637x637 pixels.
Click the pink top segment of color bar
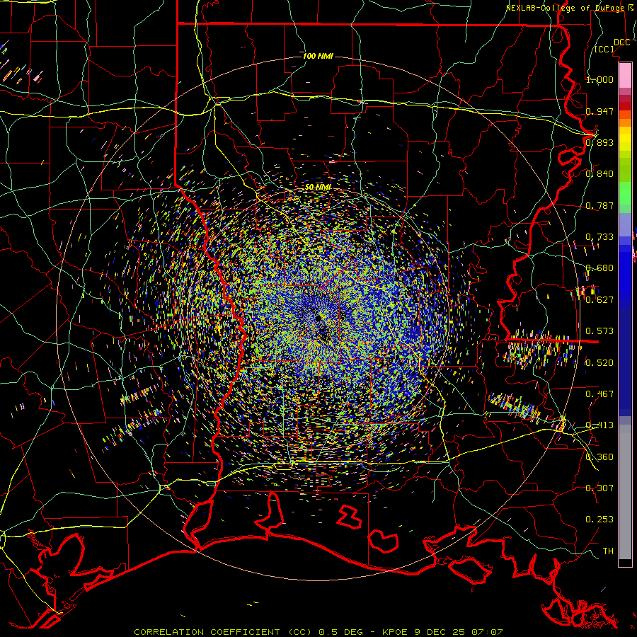pyautogui.click(x=625, y=75)
